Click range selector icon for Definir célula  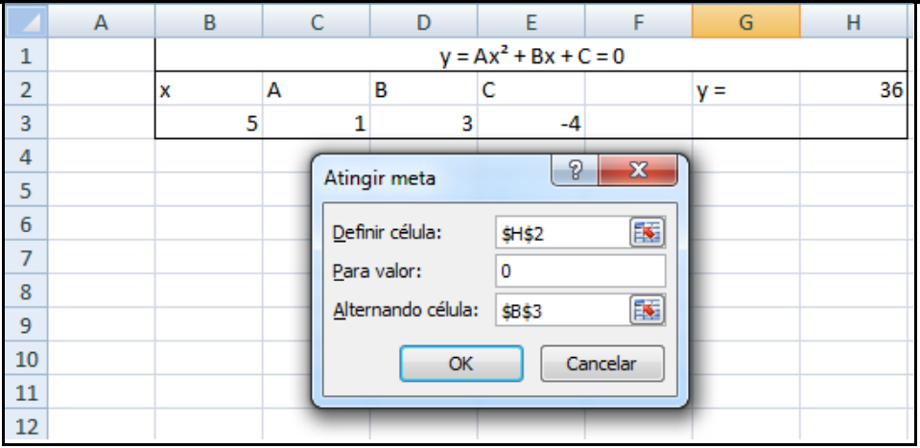648,232
